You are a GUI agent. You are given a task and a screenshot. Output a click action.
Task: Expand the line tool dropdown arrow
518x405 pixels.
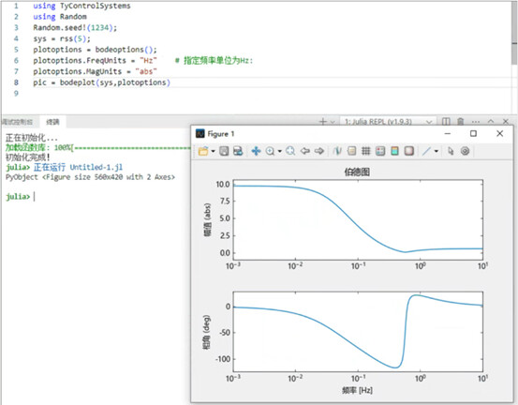[x=437, y=152]
